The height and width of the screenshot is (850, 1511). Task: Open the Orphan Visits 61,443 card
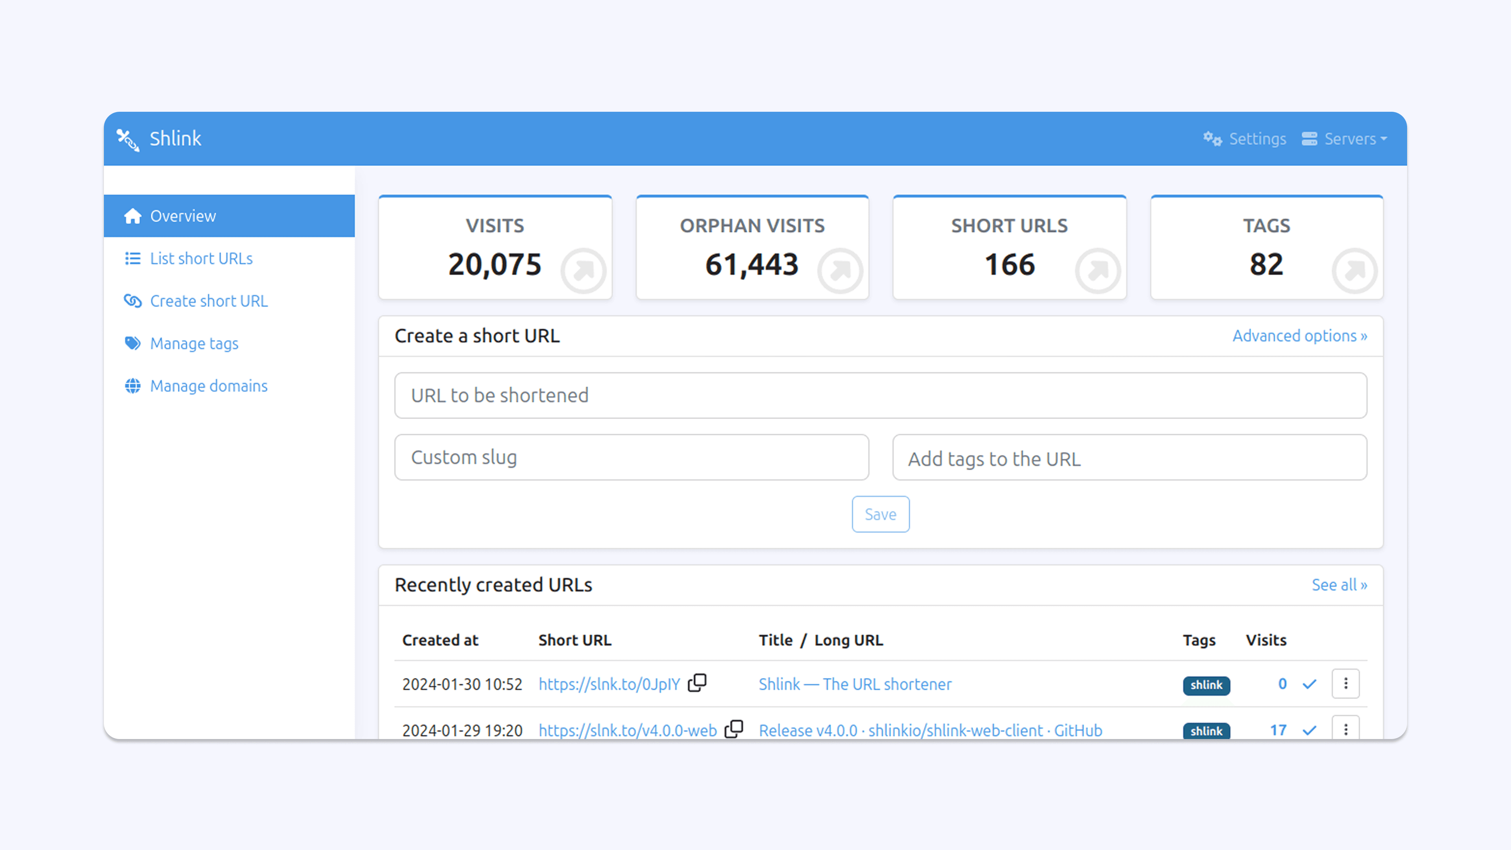click(x=752, y=248)
